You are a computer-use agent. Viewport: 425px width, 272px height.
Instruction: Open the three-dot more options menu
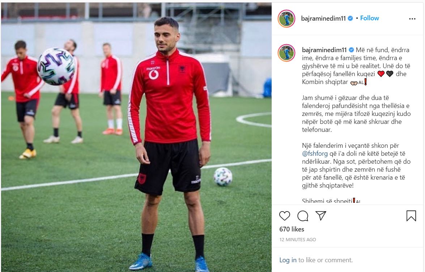[x=412, y=19]
